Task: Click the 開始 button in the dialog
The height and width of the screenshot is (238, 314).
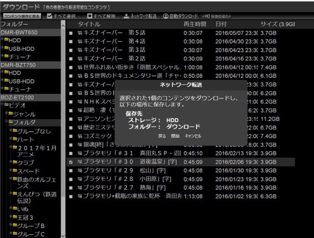Action: [175, 136]
